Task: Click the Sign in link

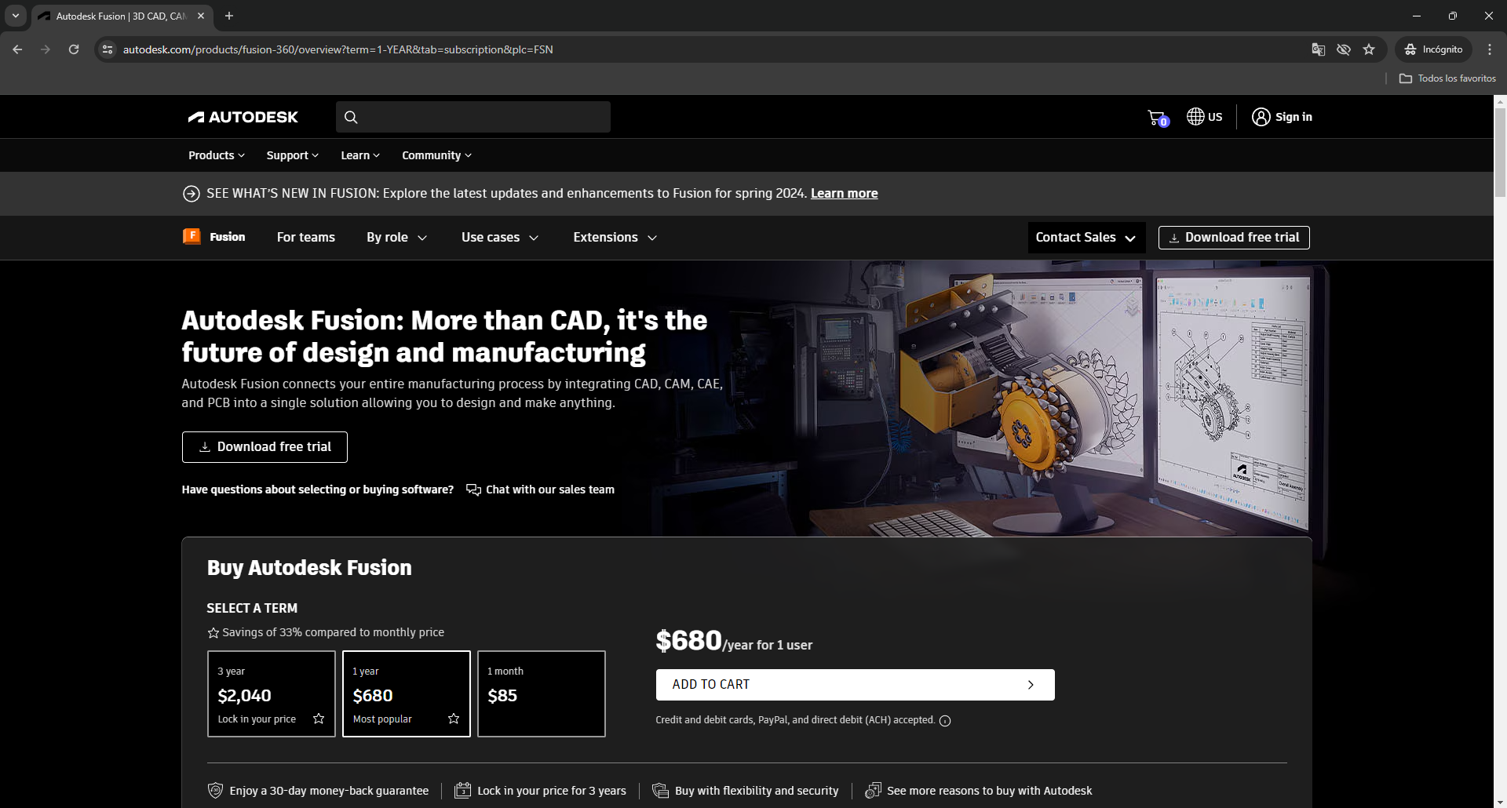Action: [1294, 117]
